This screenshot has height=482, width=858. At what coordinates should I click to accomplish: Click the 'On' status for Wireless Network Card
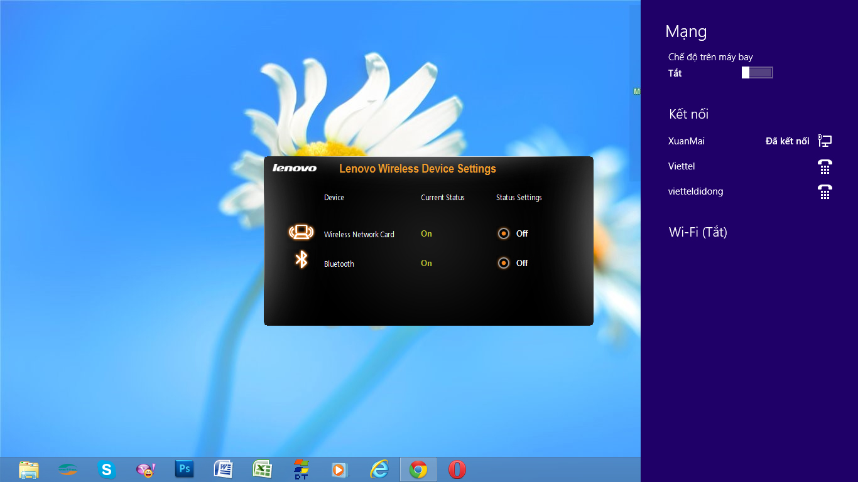426,233
